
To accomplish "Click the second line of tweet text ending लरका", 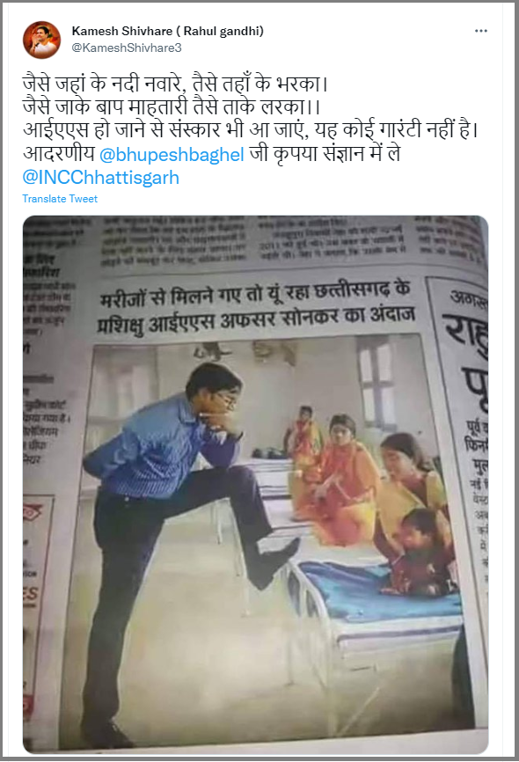I will pos(172,107).
